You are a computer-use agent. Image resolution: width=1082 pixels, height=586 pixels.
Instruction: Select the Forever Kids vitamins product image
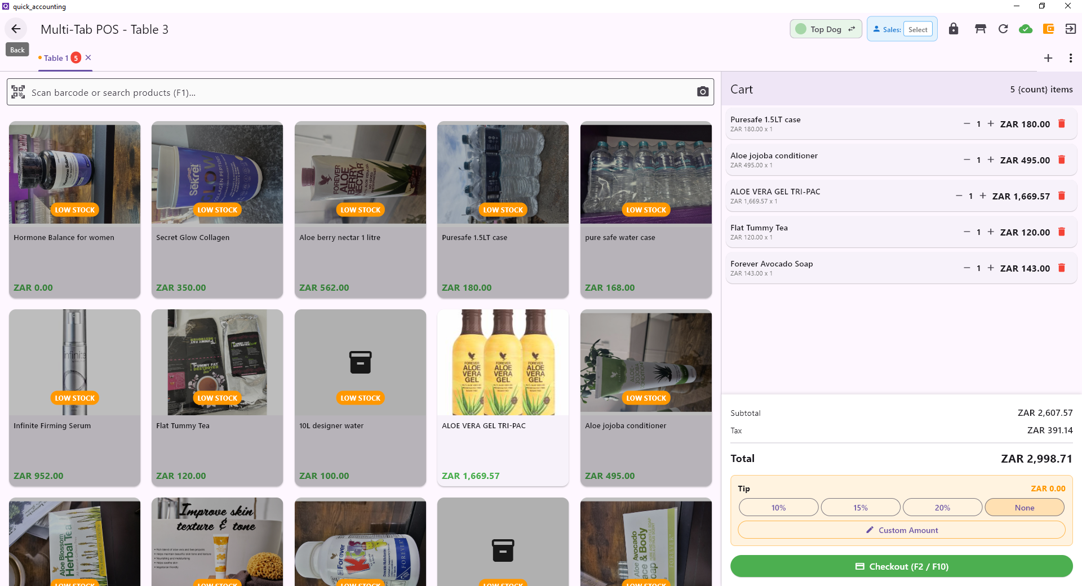click(360, 542)
